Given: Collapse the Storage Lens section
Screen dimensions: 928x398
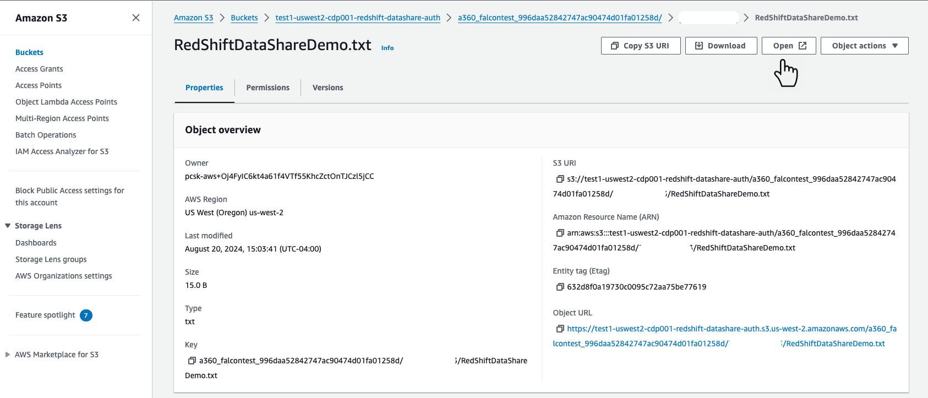Looking at the screenshot, I should click(x=8, y=226).
